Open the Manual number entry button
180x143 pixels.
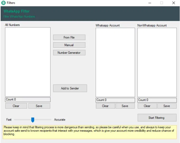click(69, 45)
